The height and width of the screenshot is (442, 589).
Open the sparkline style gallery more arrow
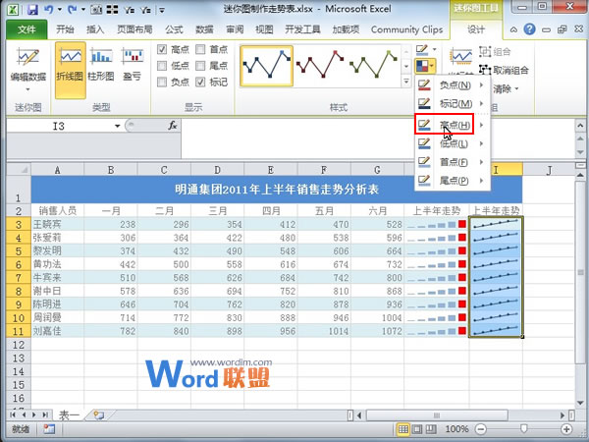click(x=406, y=82)
